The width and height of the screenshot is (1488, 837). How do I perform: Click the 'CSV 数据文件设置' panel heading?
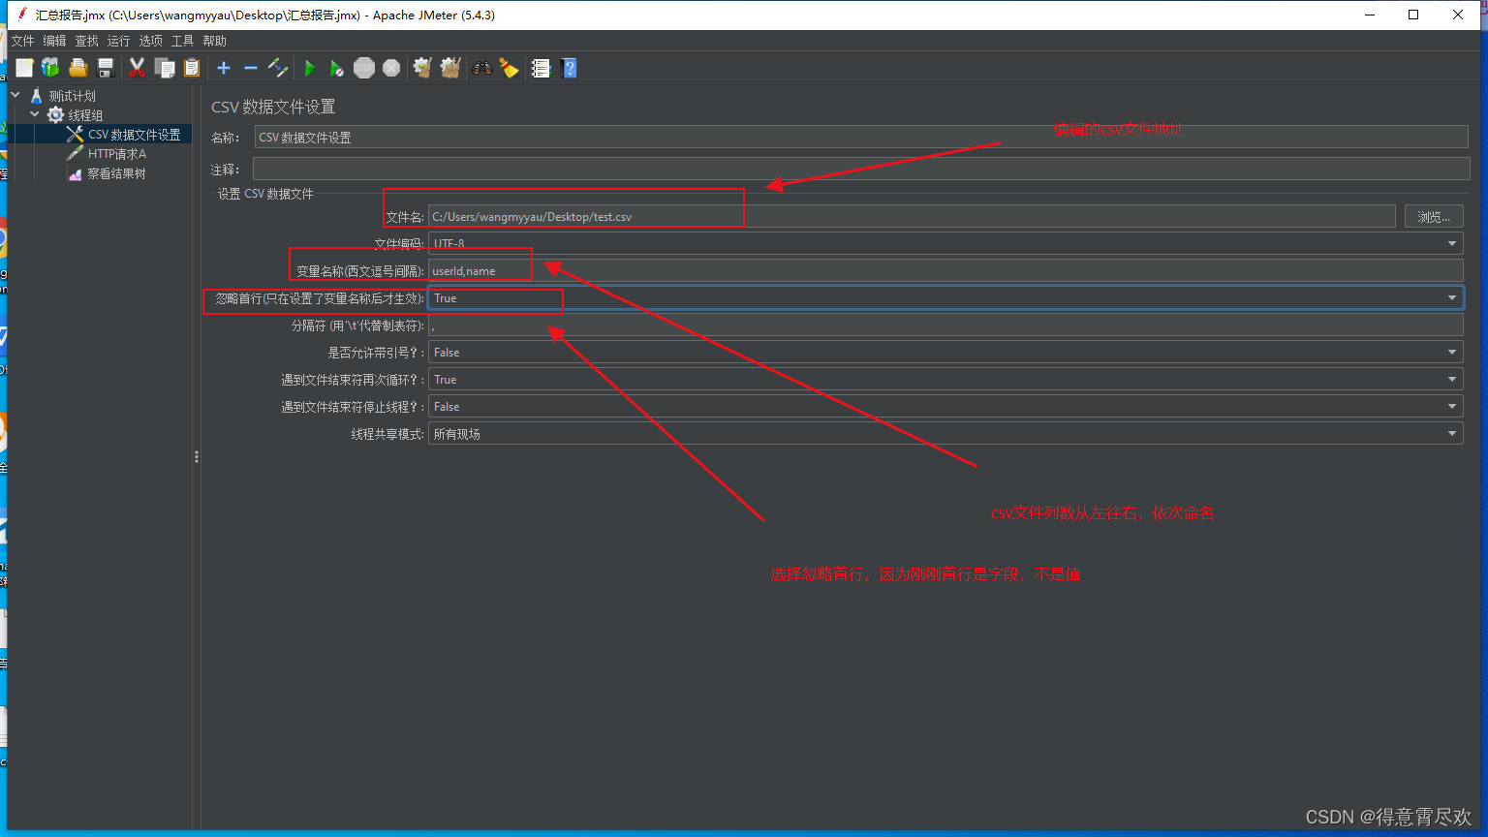point(273,107)
